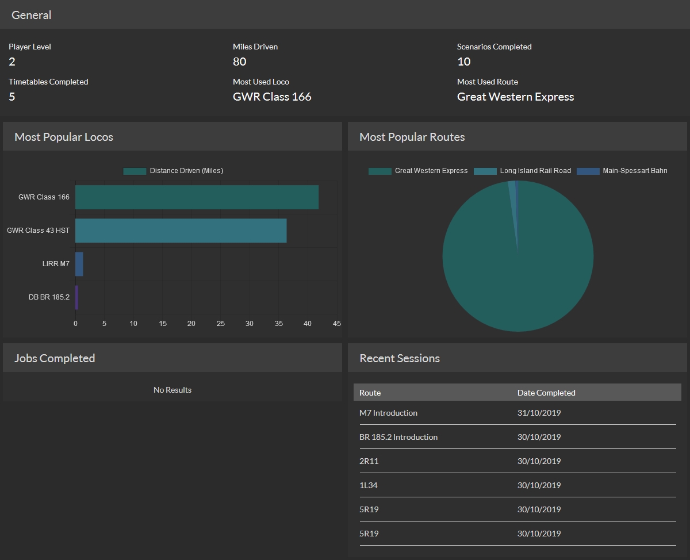Image resolution: width=690 pixels, height=560 pixels.
Task: Click the Most Popular Locos panel header
Action: (x=64, y=137)
